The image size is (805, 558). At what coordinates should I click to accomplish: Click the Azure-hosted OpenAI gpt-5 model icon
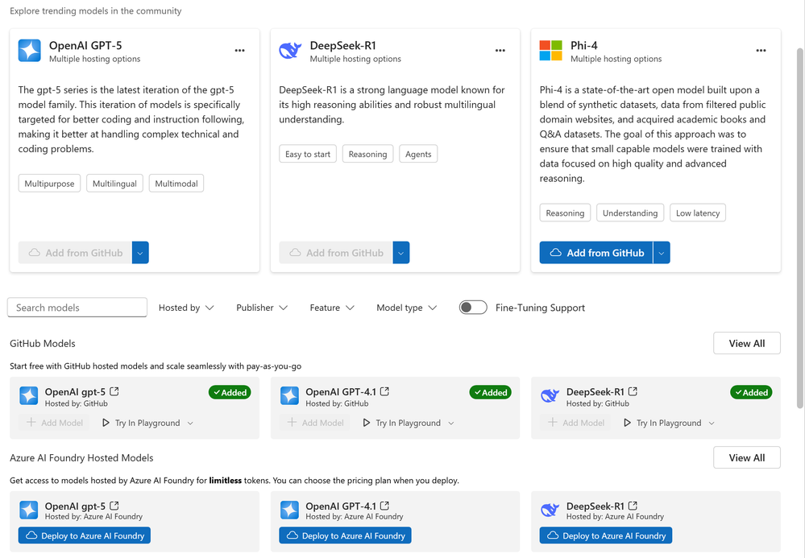pyautogui.click(x=29, y=510)
